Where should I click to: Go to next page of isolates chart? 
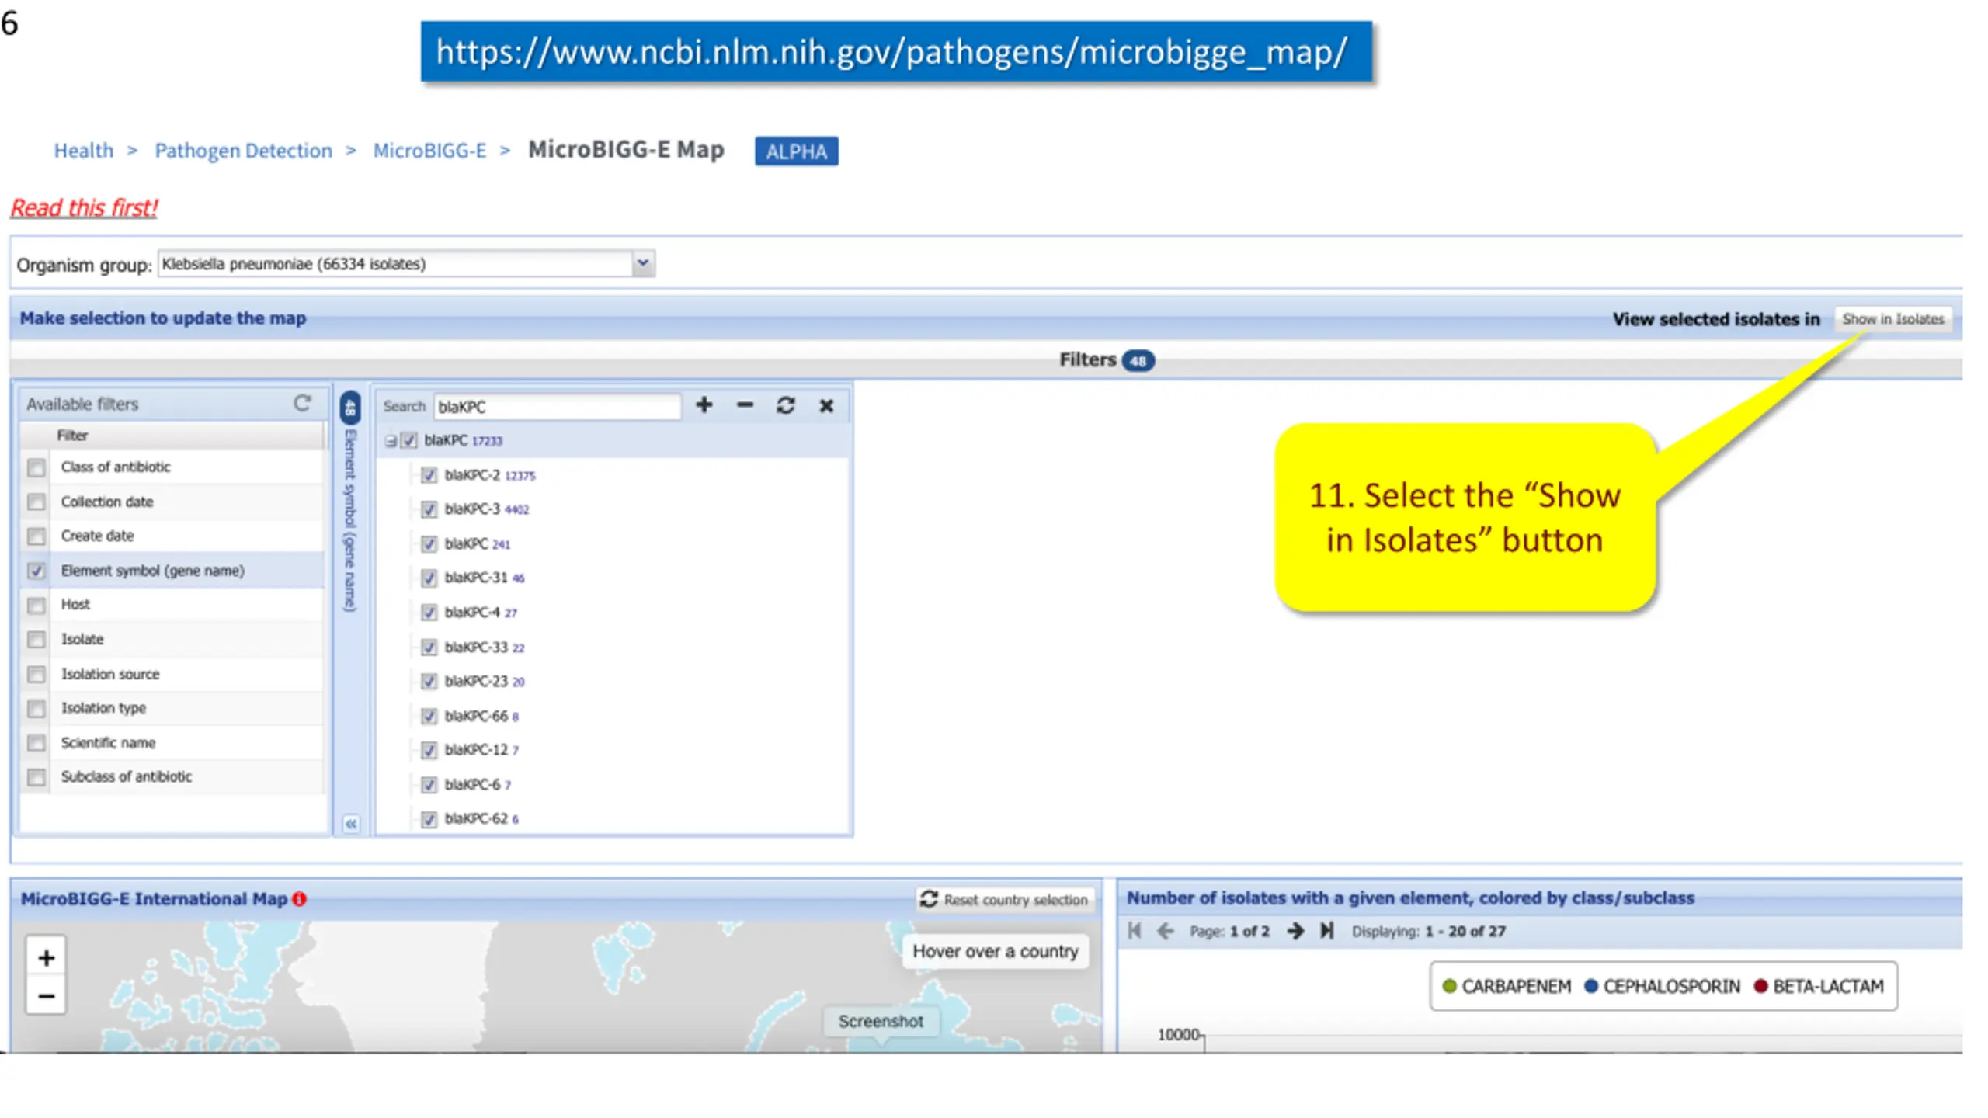click(x=1295, y=930)
